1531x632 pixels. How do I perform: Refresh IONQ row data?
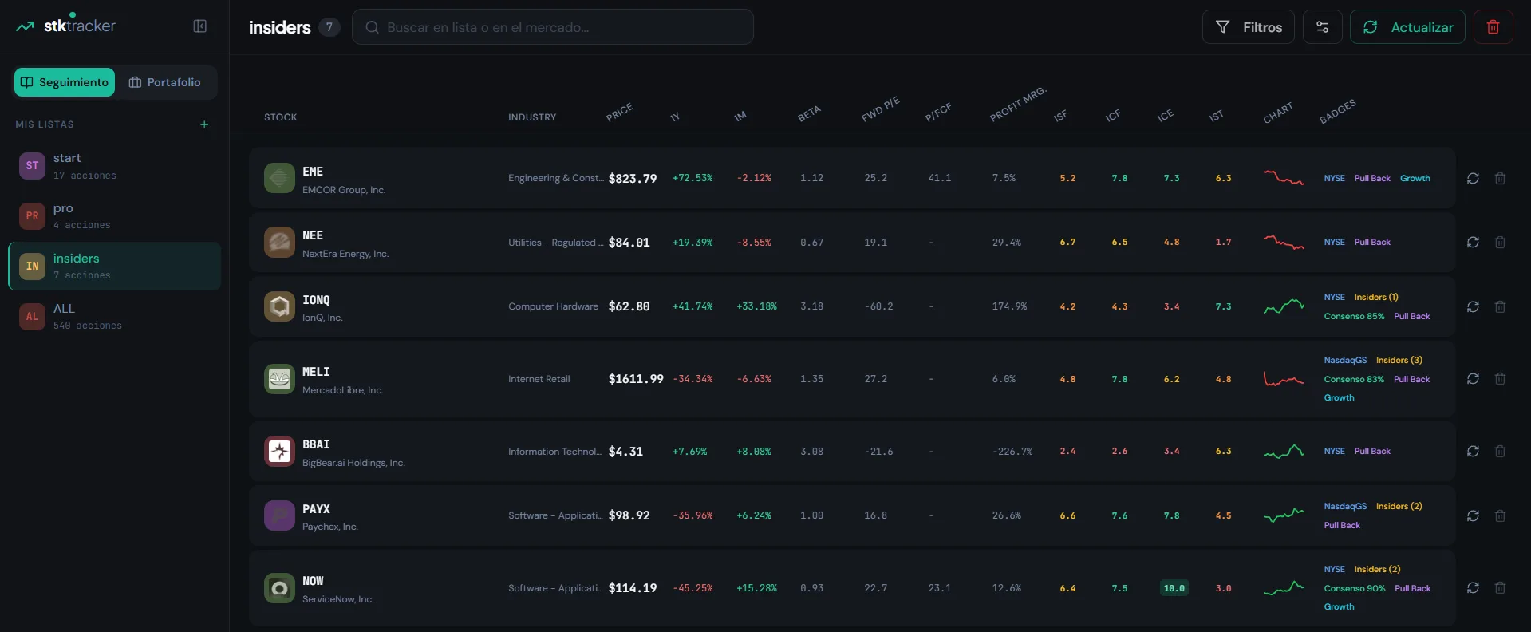click(x=1473, y=306)
